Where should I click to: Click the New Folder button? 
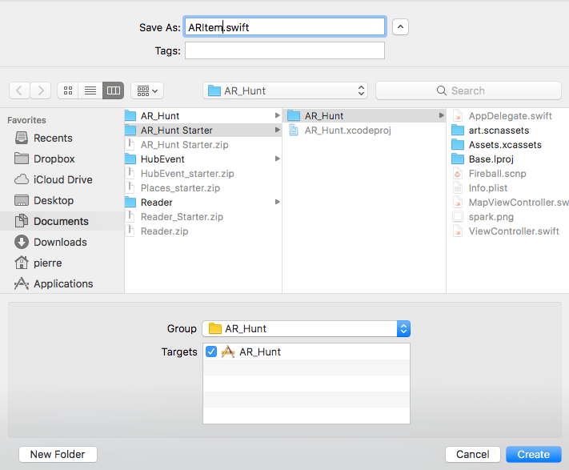pos(58,454)
